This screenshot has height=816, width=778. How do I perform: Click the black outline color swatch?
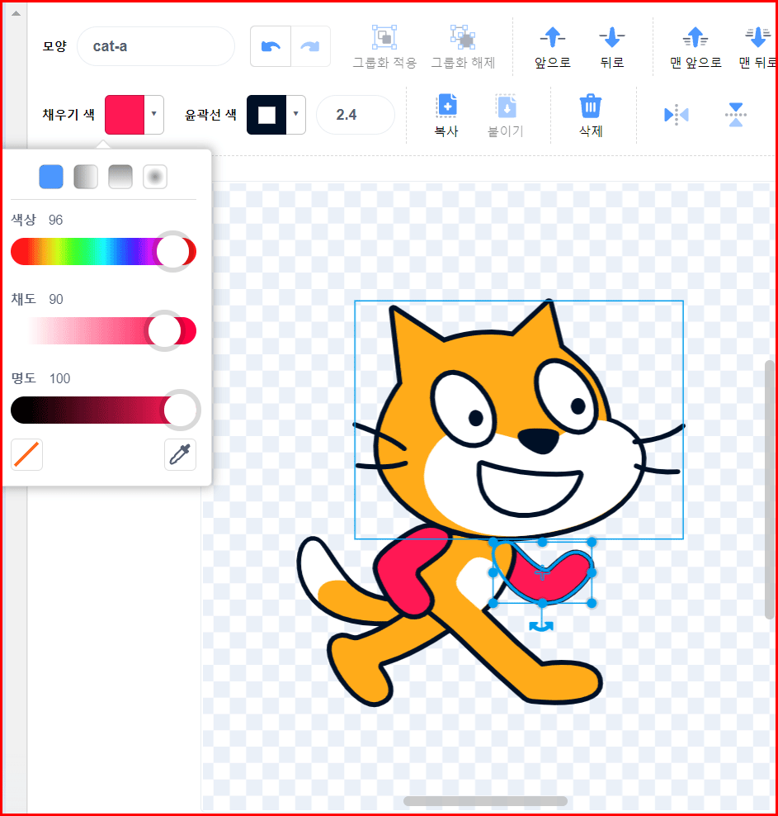coord(266,115)
